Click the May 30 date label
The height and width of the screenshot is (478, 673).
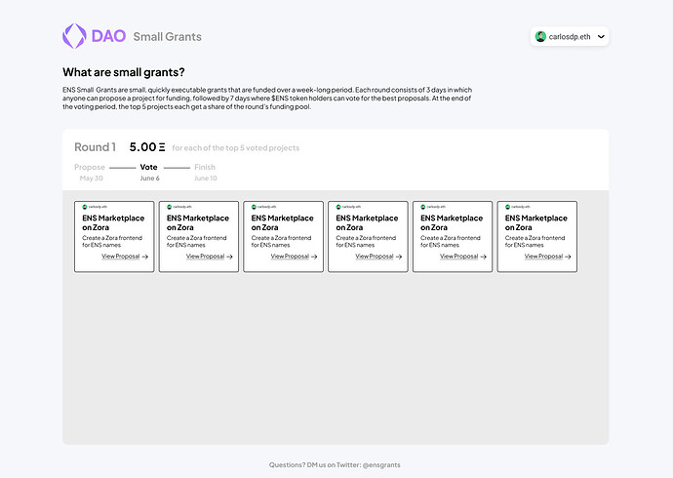[91, 179]
